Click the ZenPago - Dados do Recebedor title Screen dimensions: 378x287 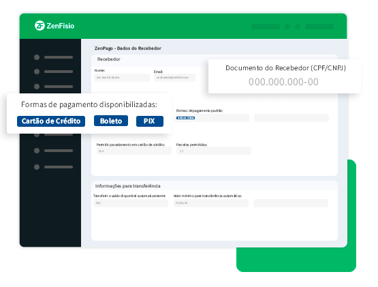128,48
